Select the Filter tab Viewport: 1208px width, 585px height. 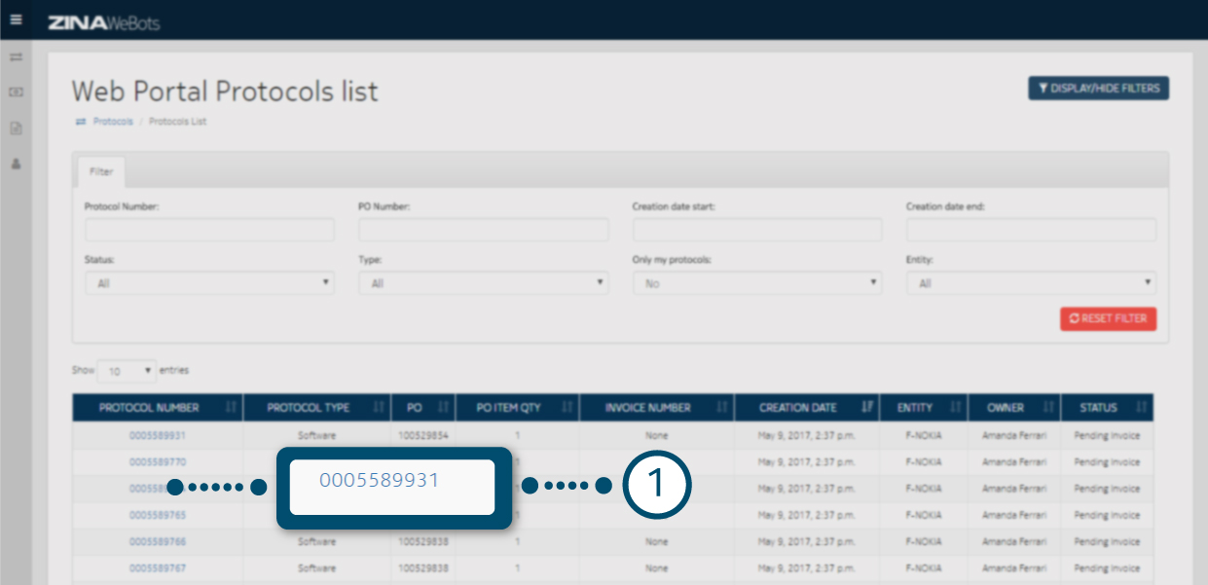tap(101, 171)
